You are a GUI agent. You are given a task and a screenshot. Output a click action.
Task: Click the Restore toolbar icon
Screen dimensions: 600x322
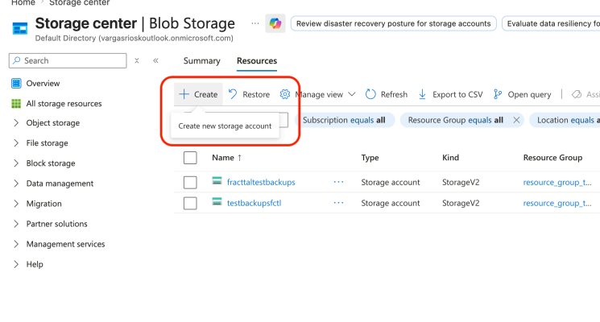point(233,94)
